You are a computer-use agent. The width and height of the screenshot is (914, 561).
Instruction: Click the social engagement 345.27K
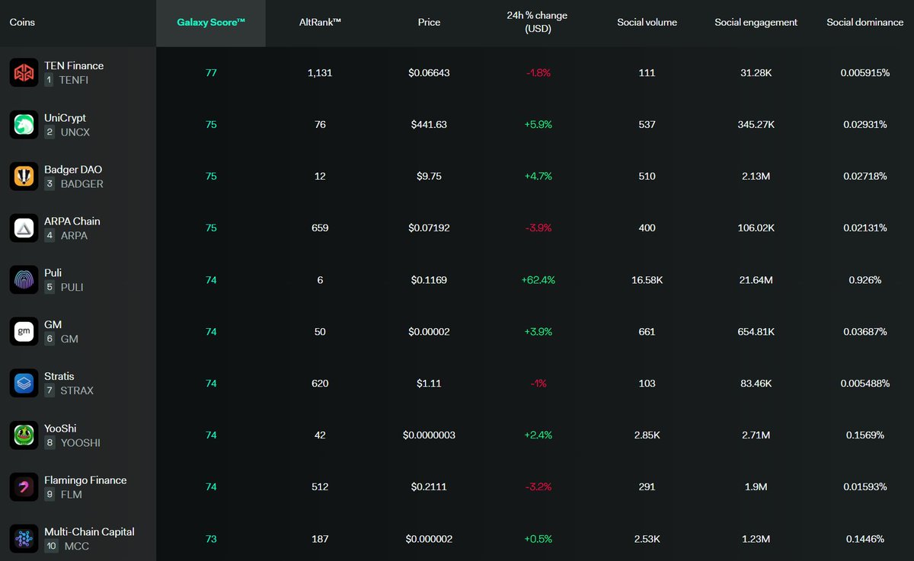(x=756, y=125)
